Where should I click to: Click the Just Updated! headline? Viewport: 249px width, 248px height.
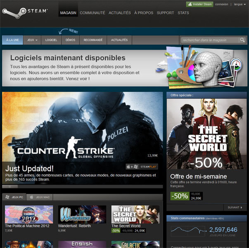tap(29, 169)
